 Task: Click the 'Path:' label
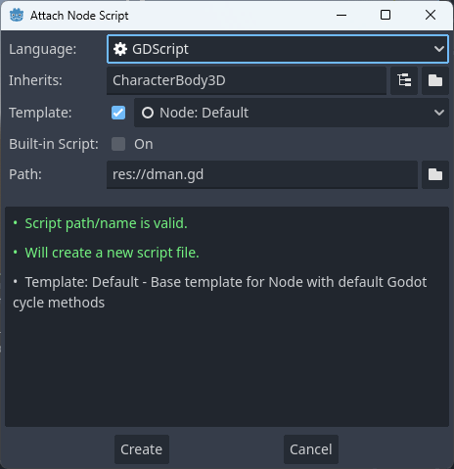click(x=25, y=174)
